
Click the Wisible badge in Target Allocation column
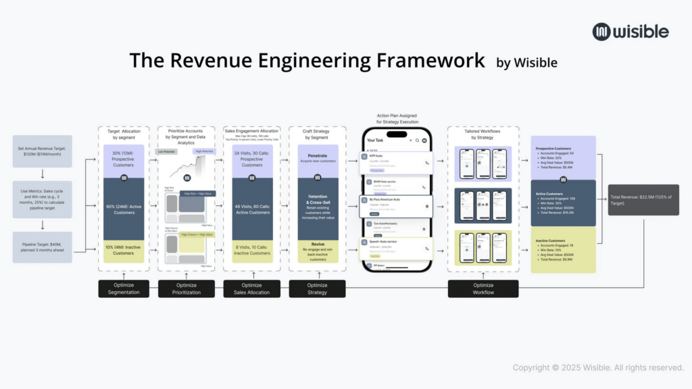click(x=124, y=178)
